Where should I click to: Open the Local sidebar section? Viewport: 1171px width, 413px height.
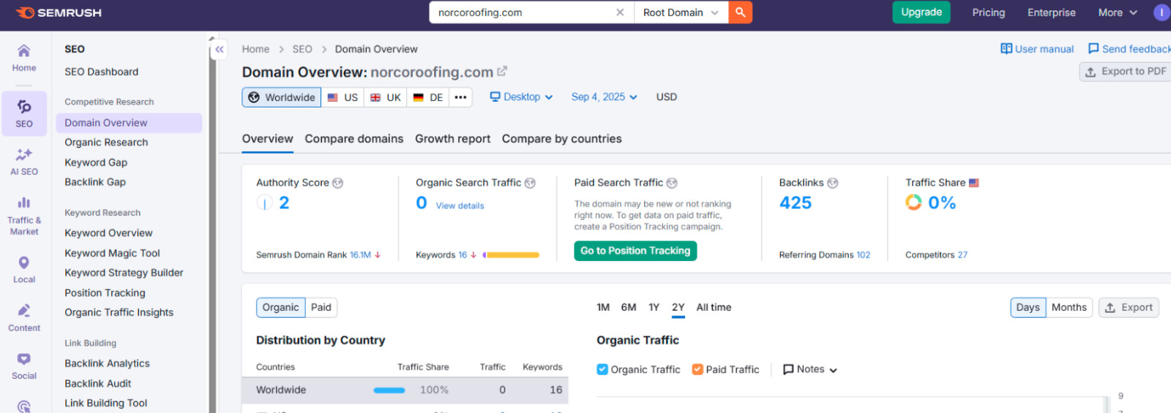[24, 270]
